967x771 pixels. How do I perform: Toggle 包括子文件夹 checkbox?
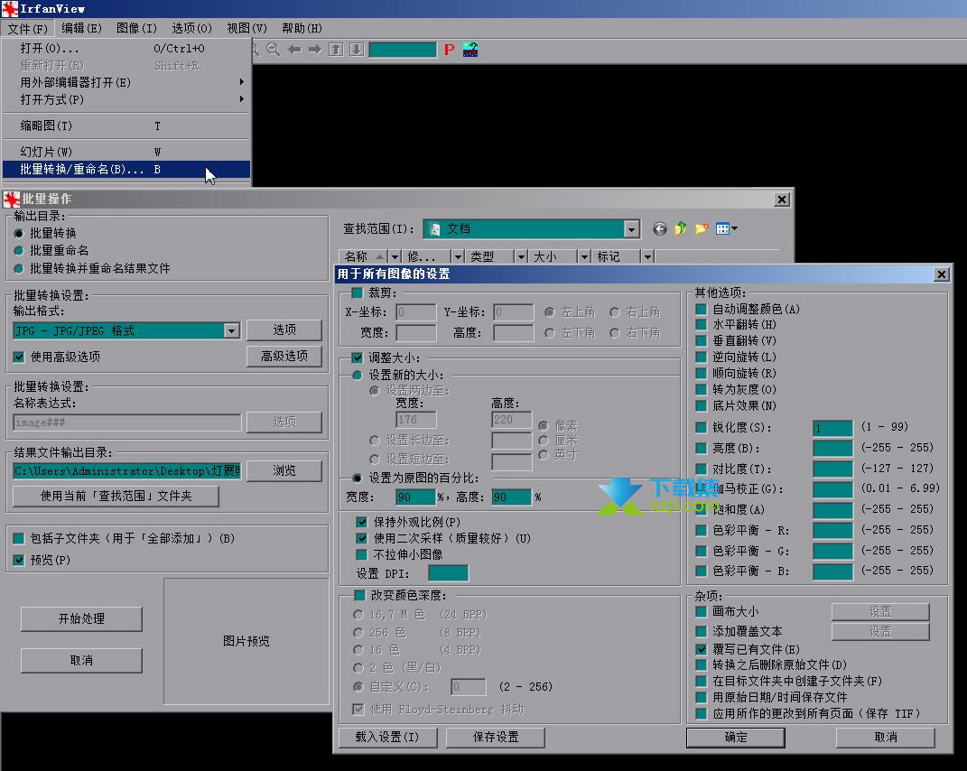19,539
